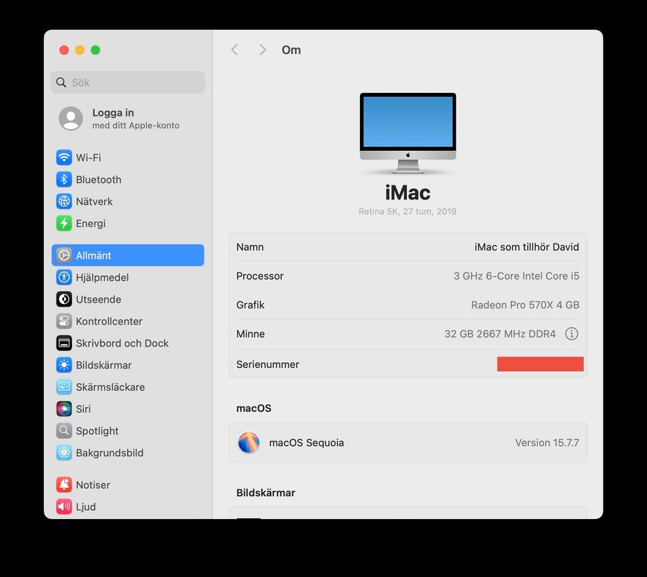Open Wi-Fi settings icon
The width and height of the screenshot is (647, 577).
point(64,157)
